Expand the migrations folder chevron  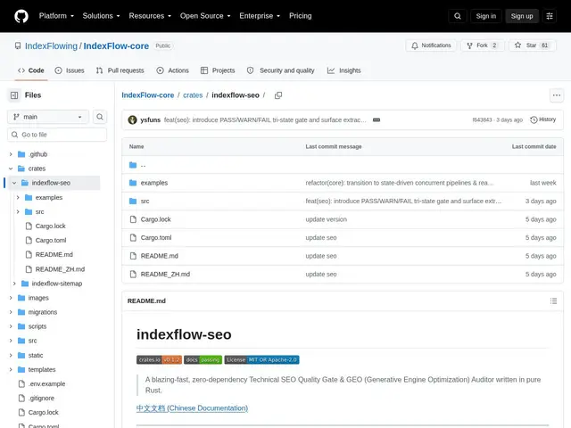pos(11,312)
